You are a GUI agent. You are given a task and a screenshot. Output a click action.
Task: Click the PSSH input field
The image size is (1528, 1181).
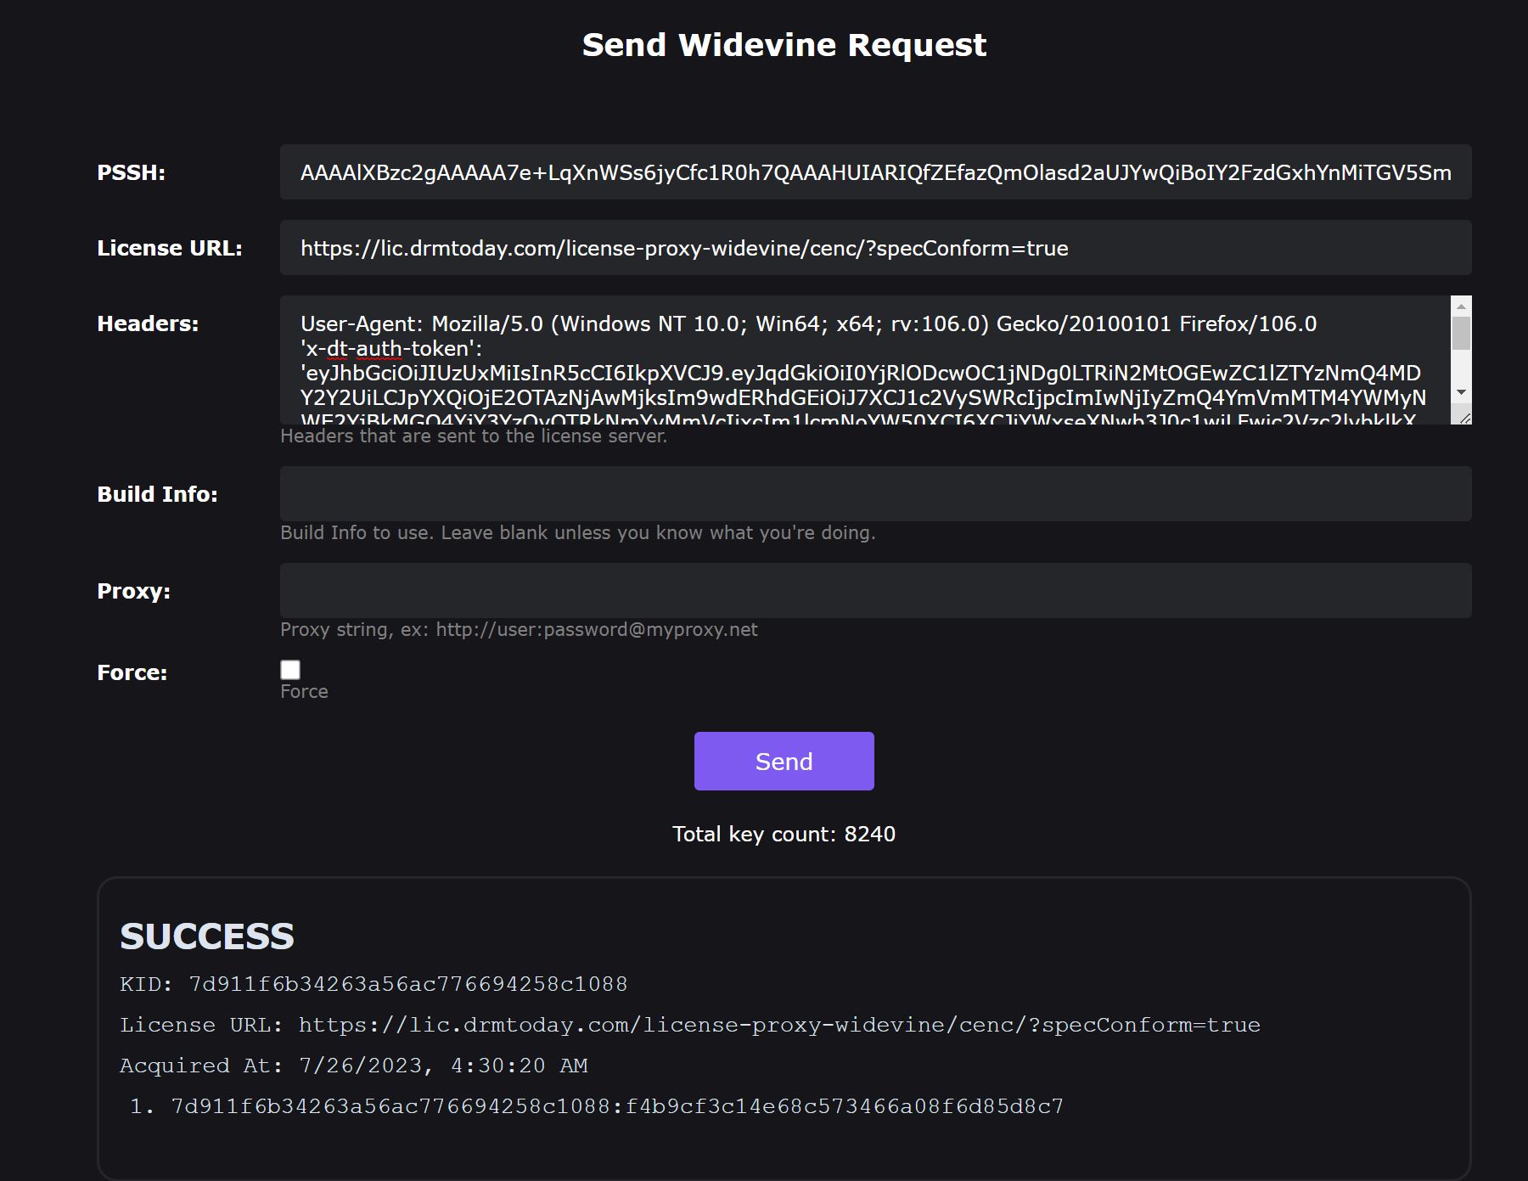click(874, 173)
